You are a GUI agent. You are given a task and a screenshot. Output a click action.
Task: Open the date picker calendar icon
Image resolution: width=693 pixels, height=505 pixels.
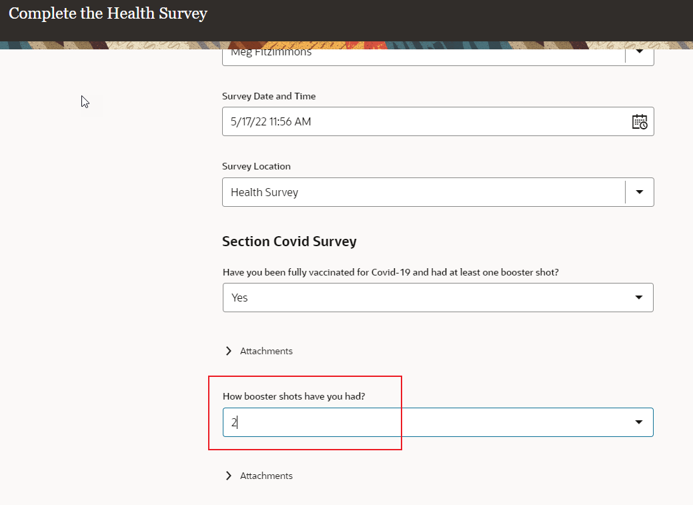coord(640,121)
